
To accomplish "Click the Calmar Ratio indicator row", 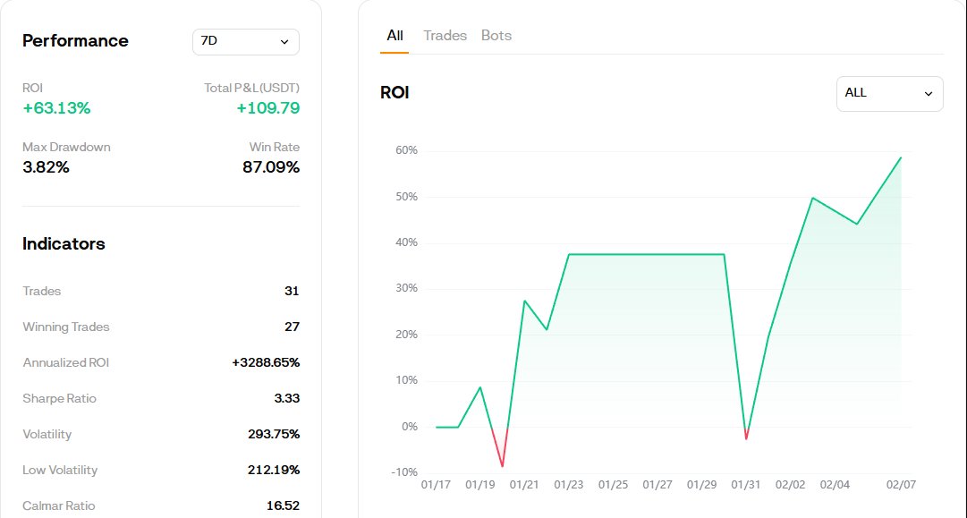I will 161,505.
